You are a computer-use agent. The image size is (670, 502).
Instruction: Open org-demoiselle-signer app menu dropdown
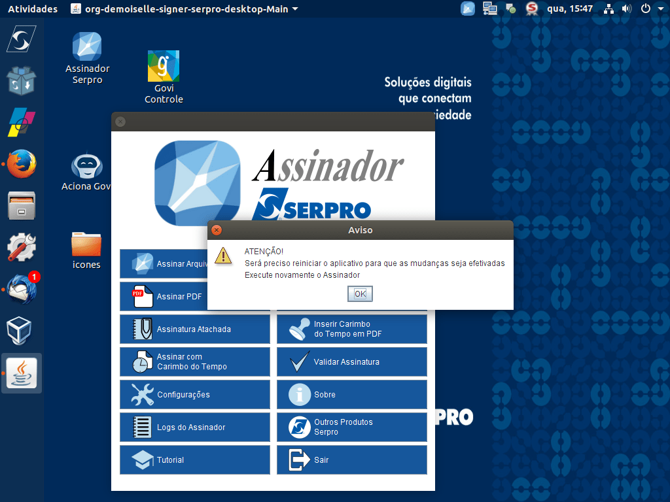click(x=184, y=9)
